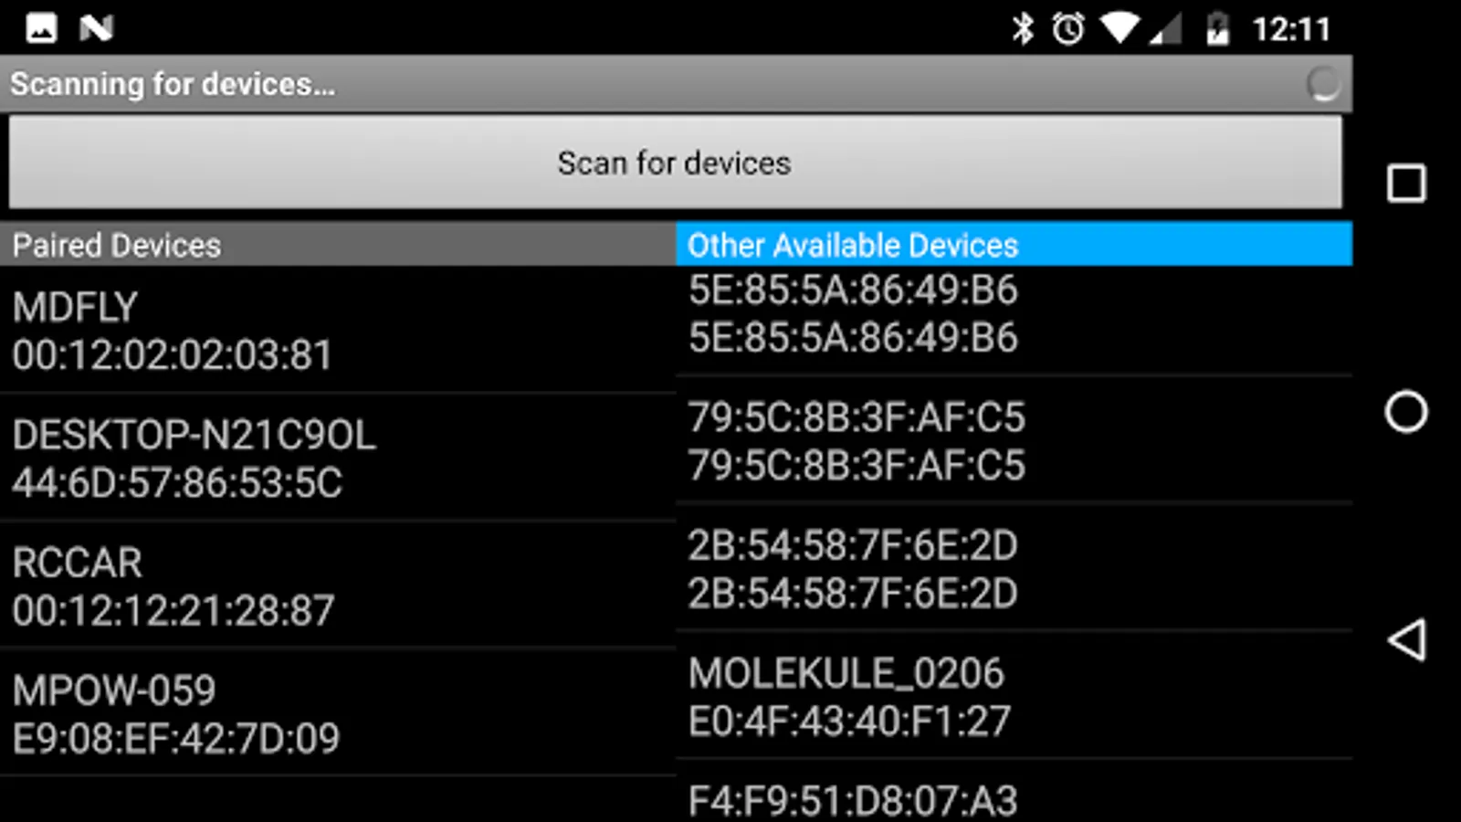Screen dimensions: 1461x822
Task: Tap the Android back navigation button
Action: tap(1406, 639)
